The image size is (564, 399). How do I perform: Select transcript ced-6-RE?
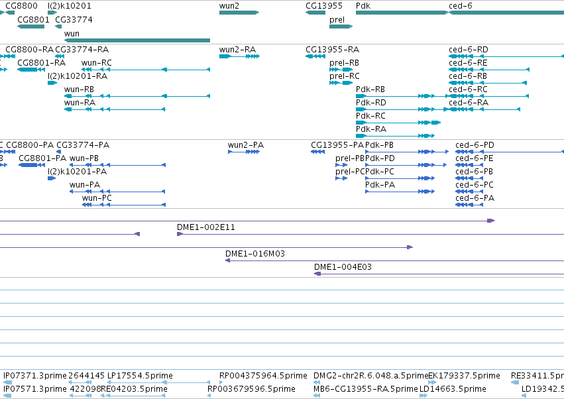tap(489, 70)
